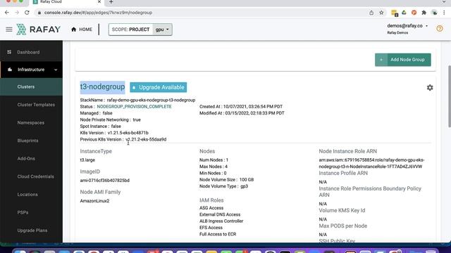Go back in browser history
Image resolution: width=451 pixels, height=253 pixels.
(x=7, y=13)
